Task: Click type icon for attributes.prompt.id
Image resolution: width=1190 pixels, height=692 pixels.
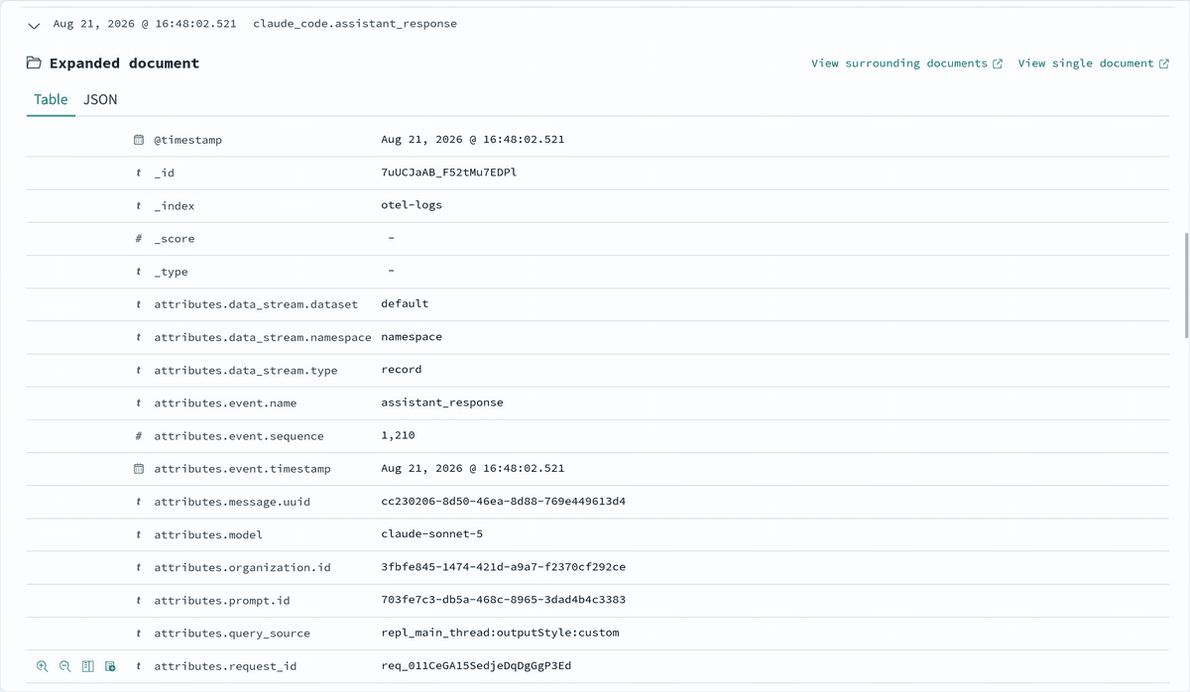Action: [x=139, y=601]
